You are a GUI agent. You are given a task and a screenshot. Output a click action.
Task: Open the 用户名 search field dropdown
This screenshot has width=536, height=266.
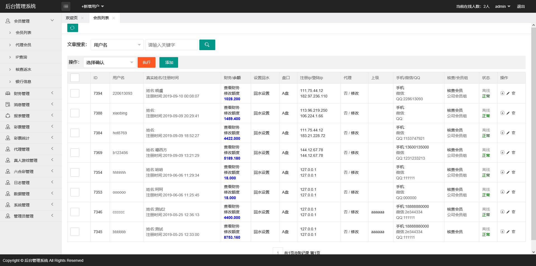[117, 45]
